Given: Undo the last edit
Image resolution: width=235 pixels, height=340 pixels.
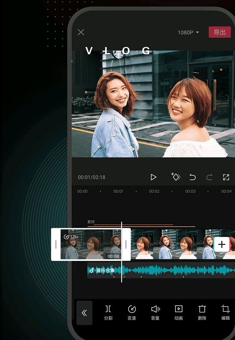Looking at the screenshot, I should click(x=192, y=177).
